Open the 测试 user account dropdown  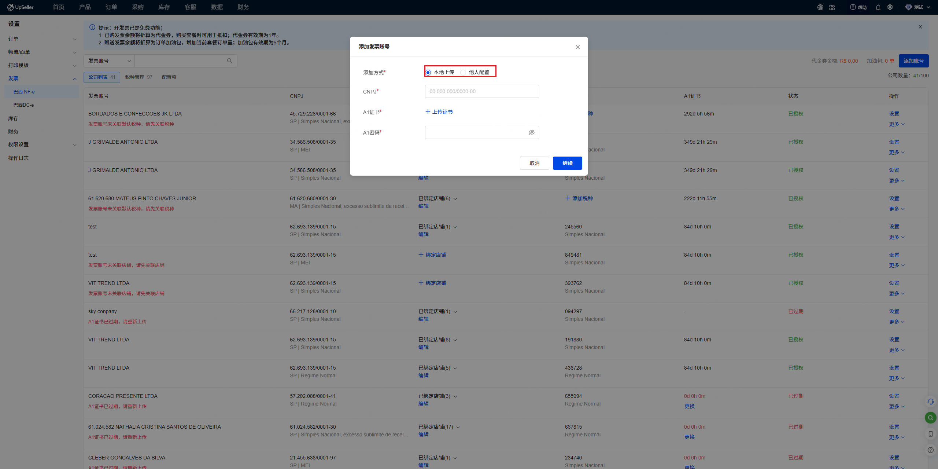coord(917,7)
